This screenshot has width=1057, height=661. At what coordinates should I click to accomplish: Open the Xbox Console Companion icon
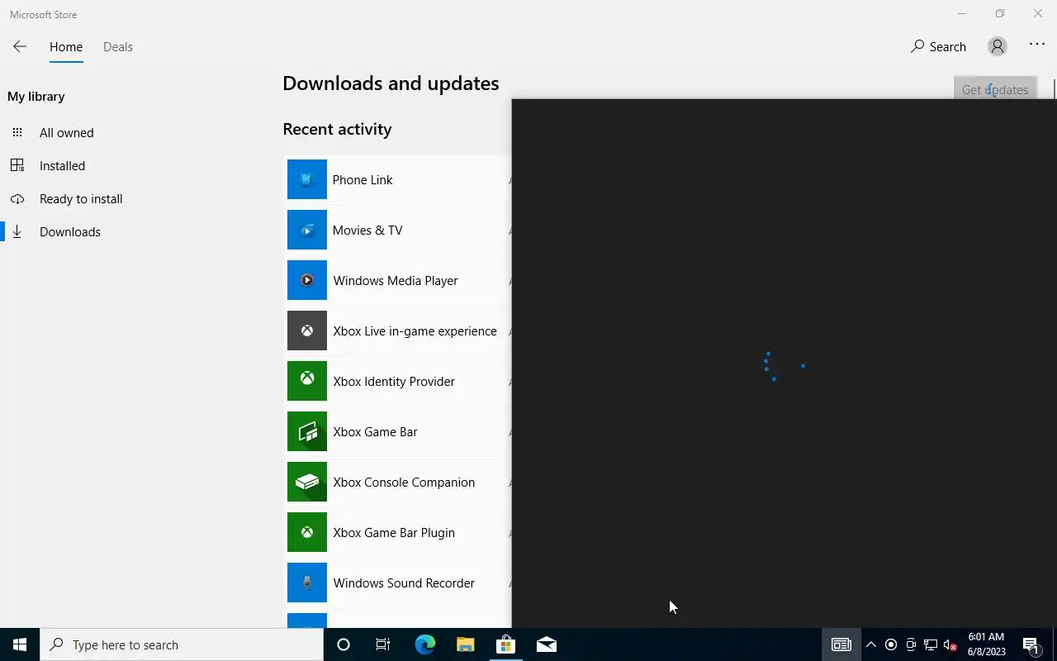[307, 482]
